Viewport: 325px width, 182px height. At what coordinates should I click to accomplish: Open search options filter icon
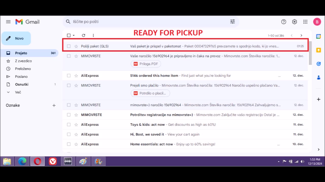click(233, 22)
